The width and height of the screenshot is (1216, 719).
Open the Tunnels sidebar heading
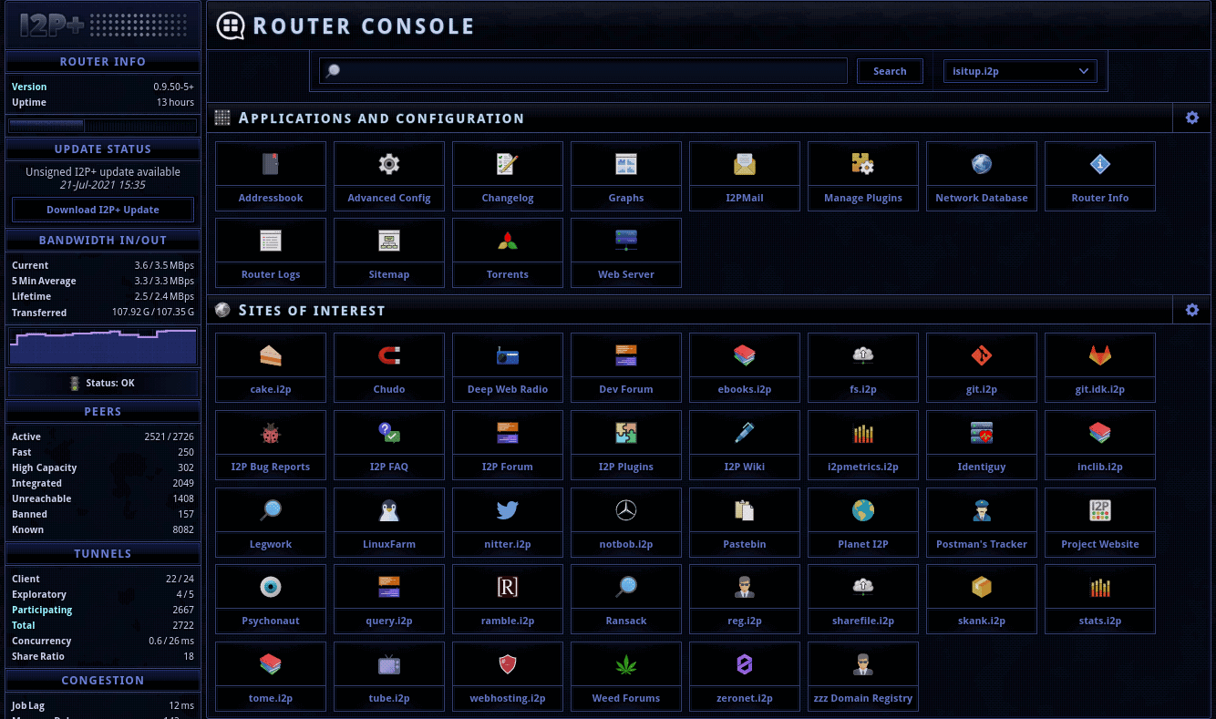click(103, 554)
